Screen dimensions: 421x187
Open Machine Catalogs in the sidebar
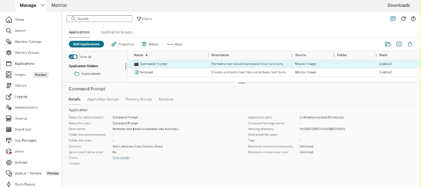tap(28, 42)
